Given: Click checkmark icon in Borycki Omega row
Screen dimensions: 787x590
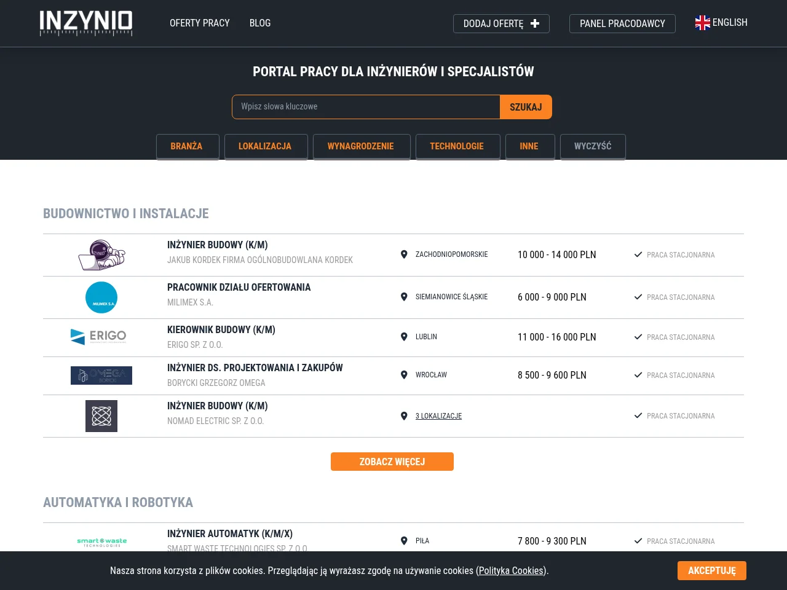Looking at the screenshot, I should 638,375.
